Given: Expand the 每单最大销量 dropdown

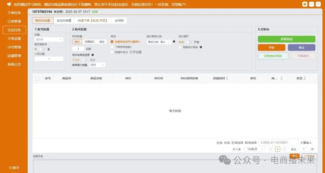Looking at the screenshot, I should (97, 65).
